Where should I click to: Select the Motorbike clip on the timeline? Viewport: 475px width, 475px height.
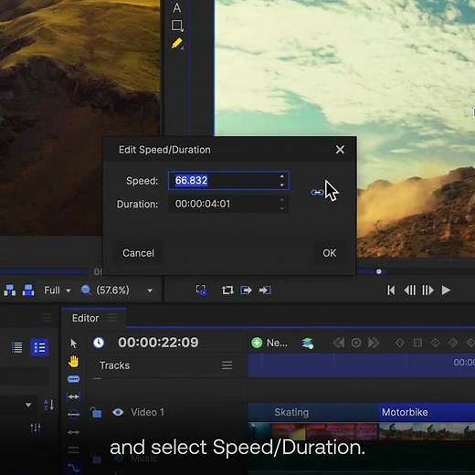(427, 422)
